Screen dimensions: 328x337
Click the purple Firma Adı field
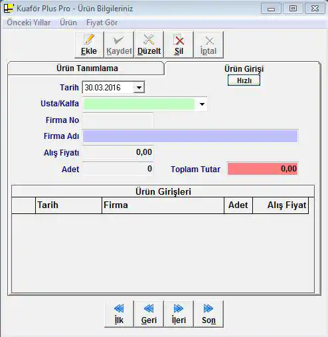pyautogui.click(x=191, y=136)
